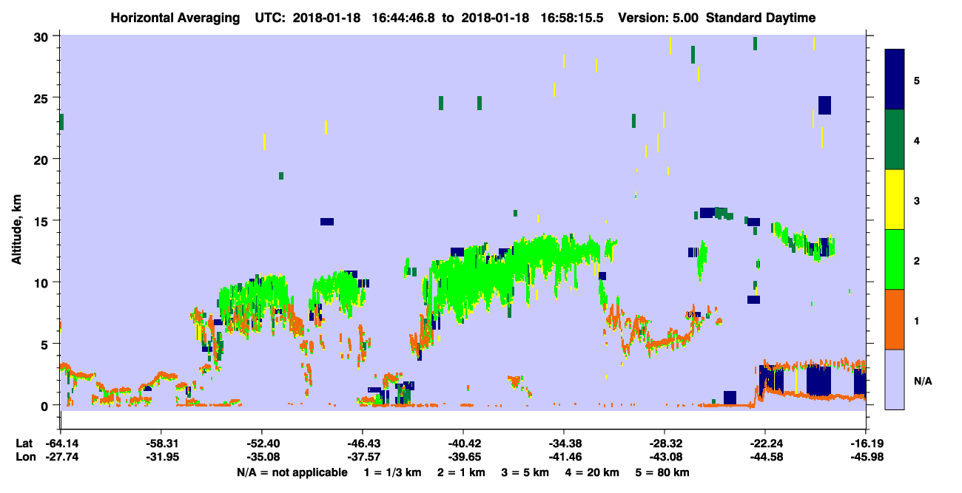Click the orange level 1 colorbar segment

tap(895, 319)
